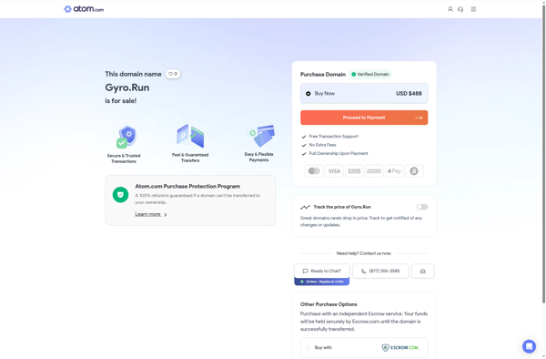Click the Online replies status label
This screenshot has width=546, height=359.
point(322,282)
